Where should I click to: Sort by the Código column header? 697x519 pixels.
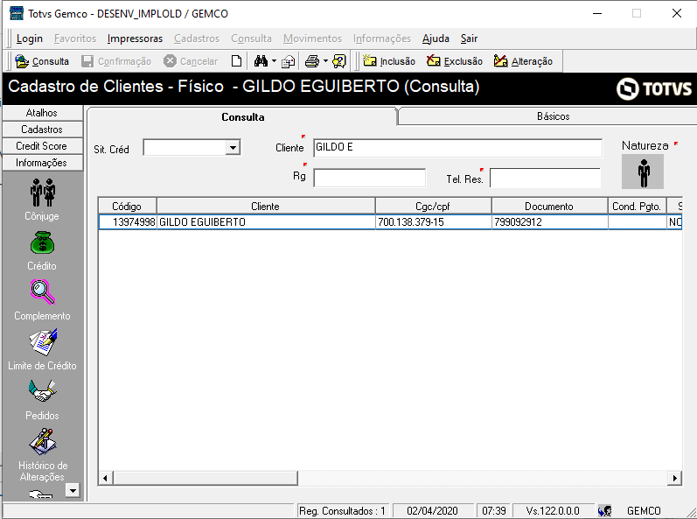tap(127, 207)
